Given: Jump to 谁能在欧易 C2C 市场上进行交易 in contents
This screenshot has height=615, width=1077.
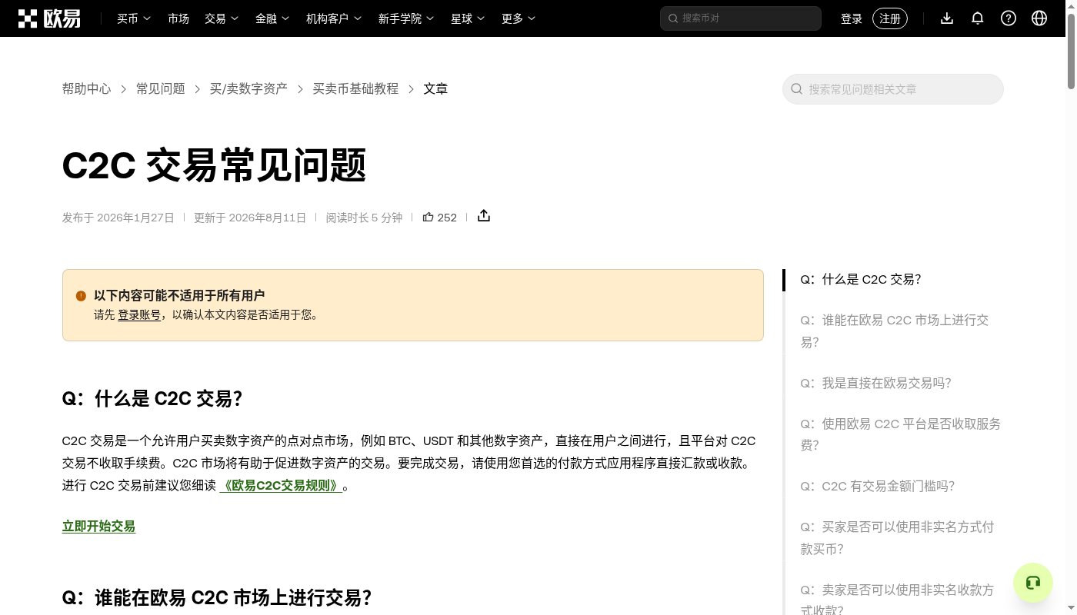Looking at the screenshot, I should coord(895,331).
